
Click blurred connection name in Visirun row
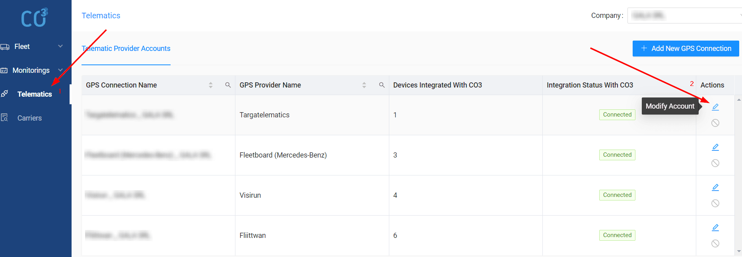[115, 195]
